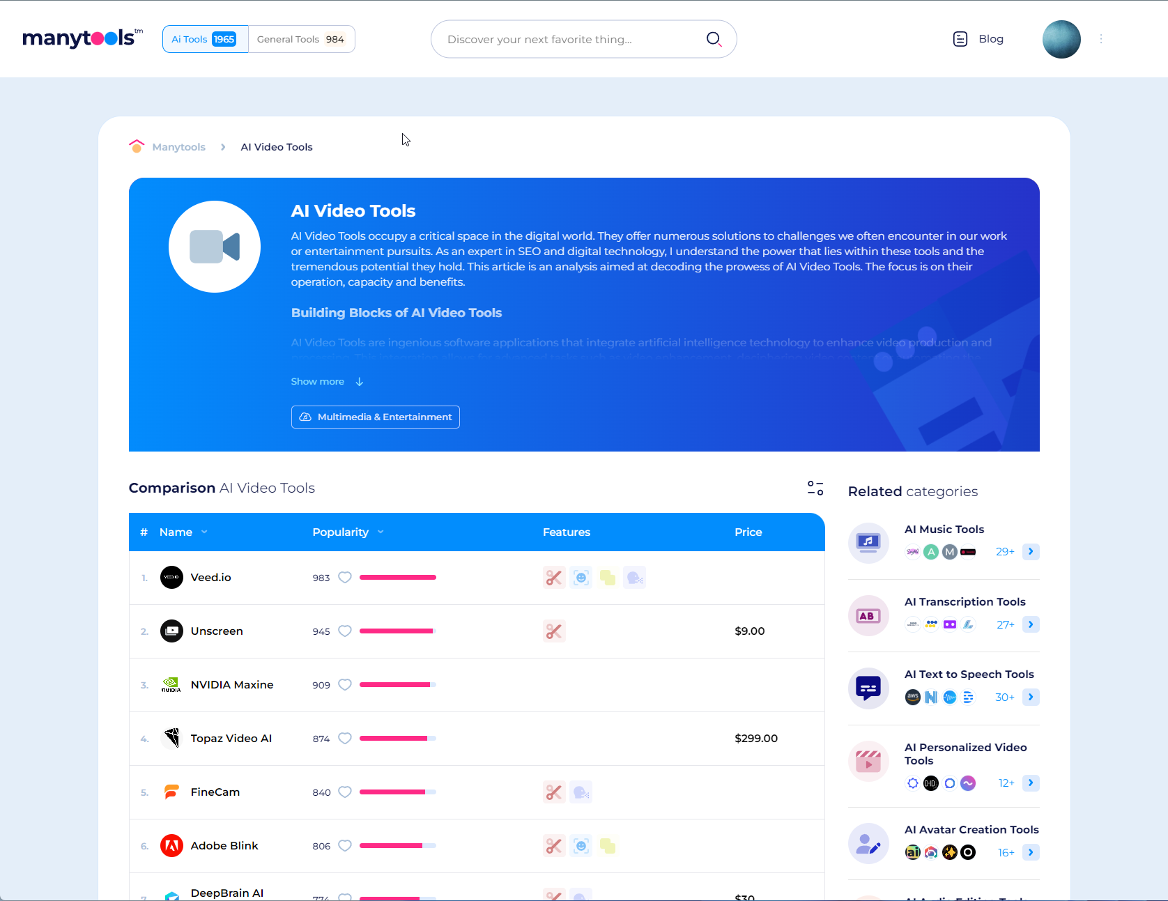Click the face recognition feature icon for Veed.io
Screen dimensions: 1168x901
pos(581,578)
